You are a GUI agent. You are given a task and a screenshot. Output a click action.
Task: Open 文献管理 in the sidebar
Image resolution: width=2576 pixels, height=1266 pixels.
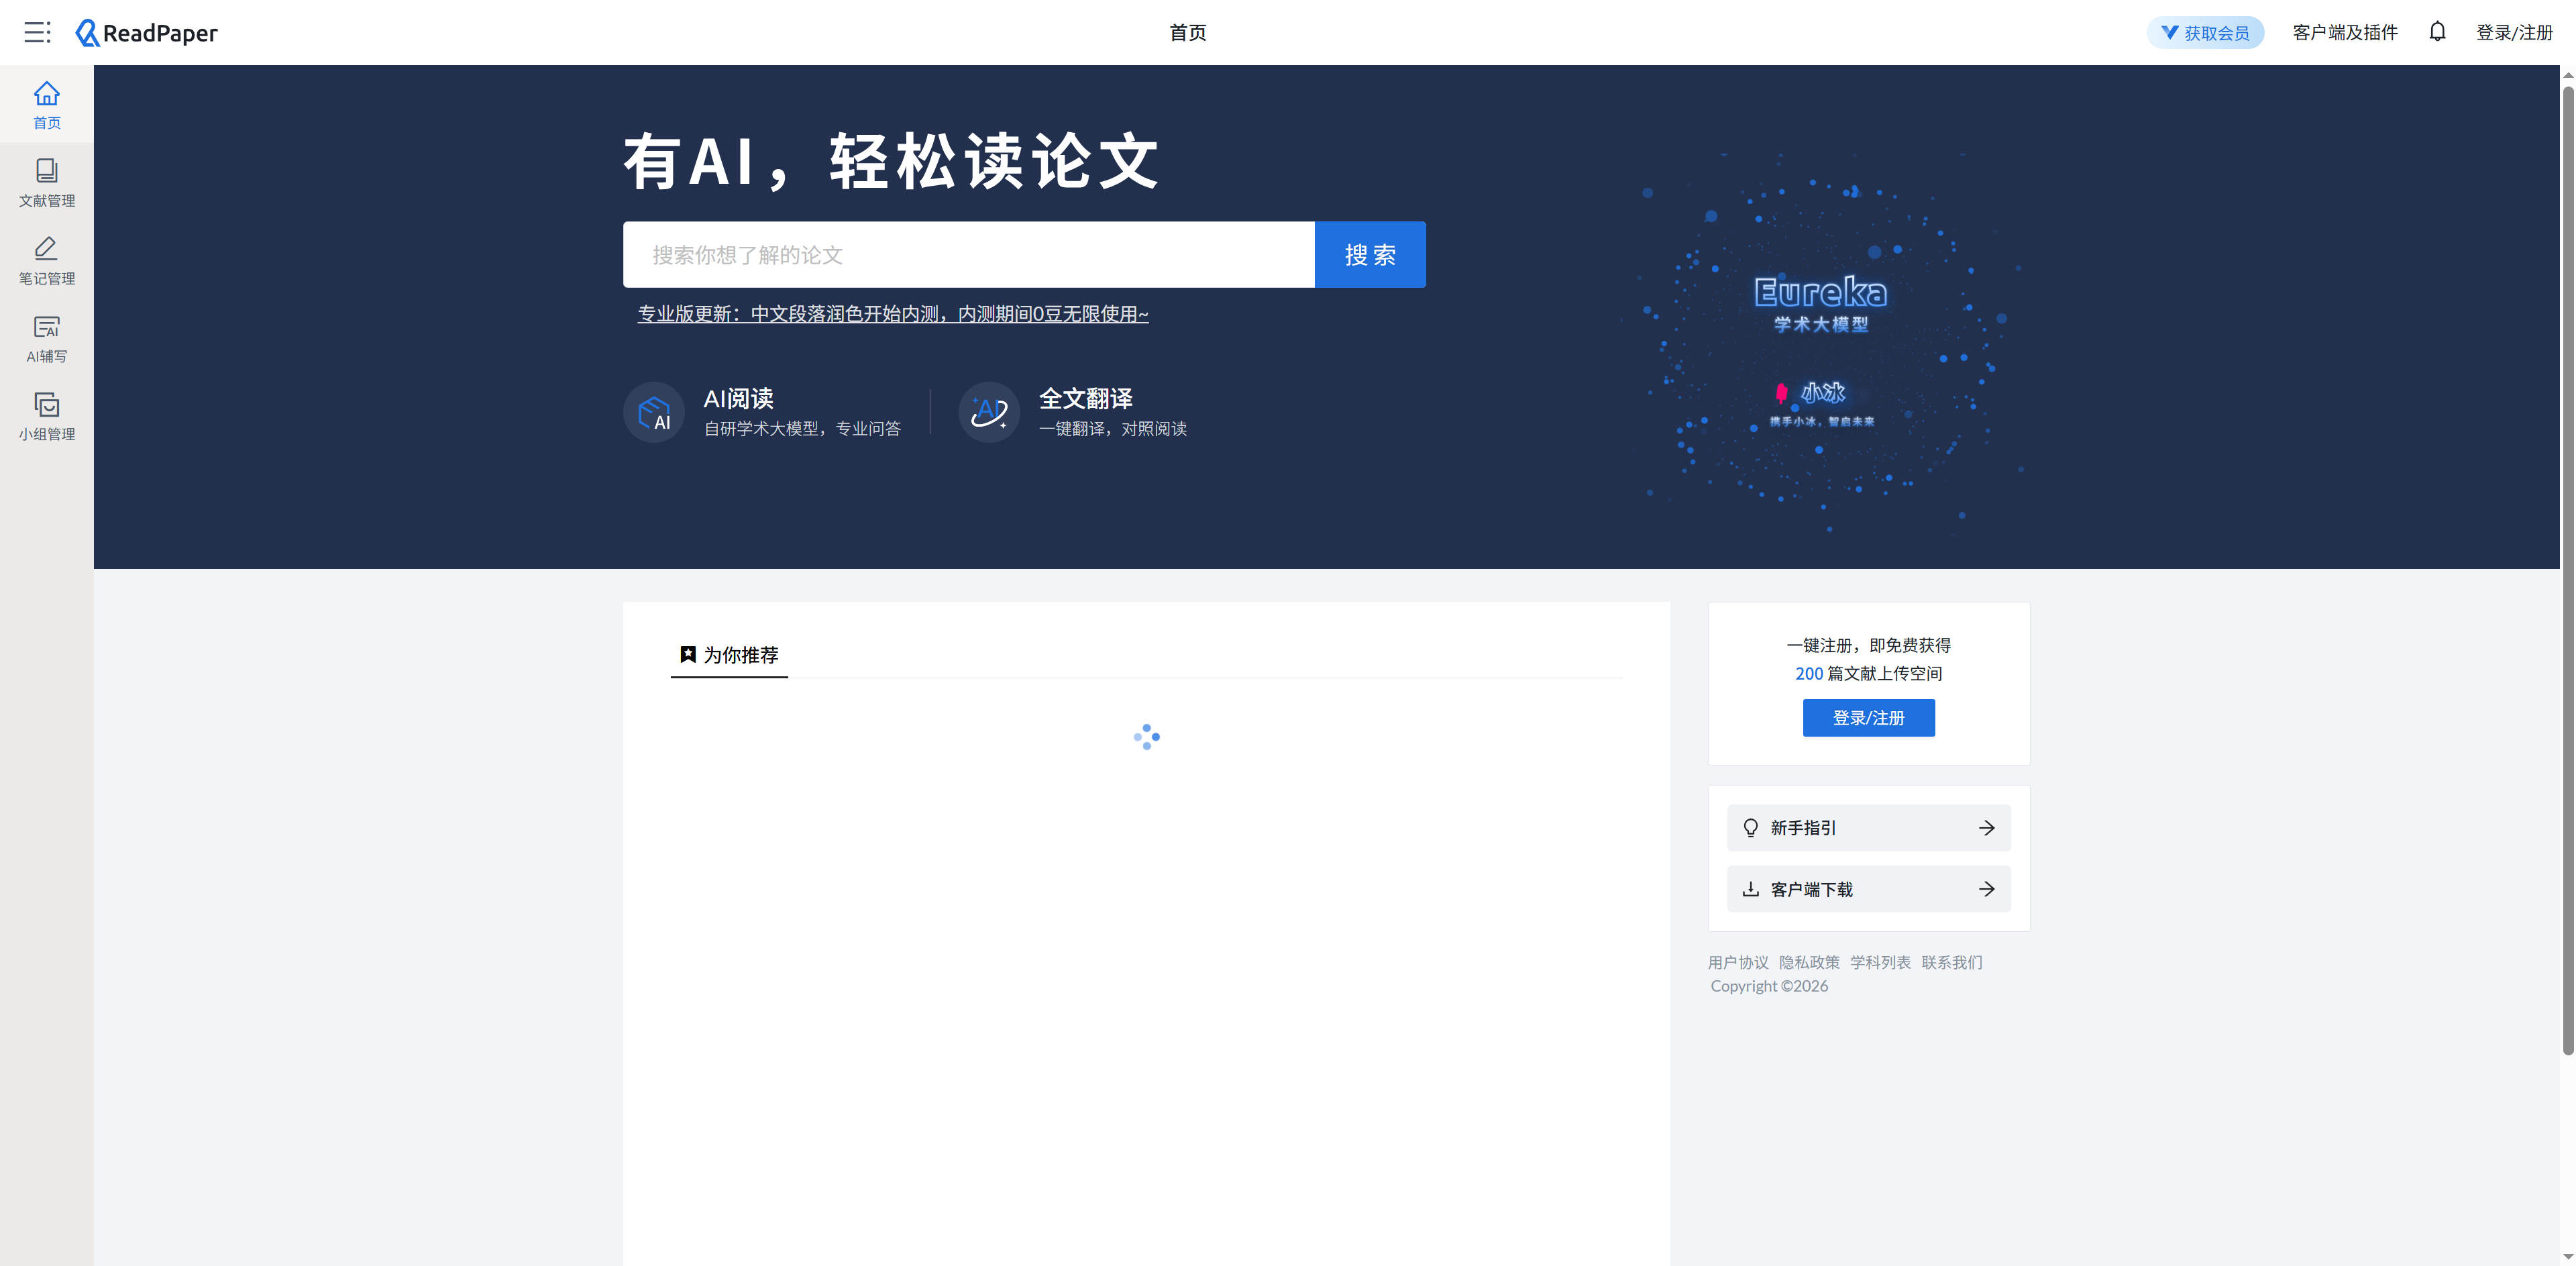click(47, 183)
